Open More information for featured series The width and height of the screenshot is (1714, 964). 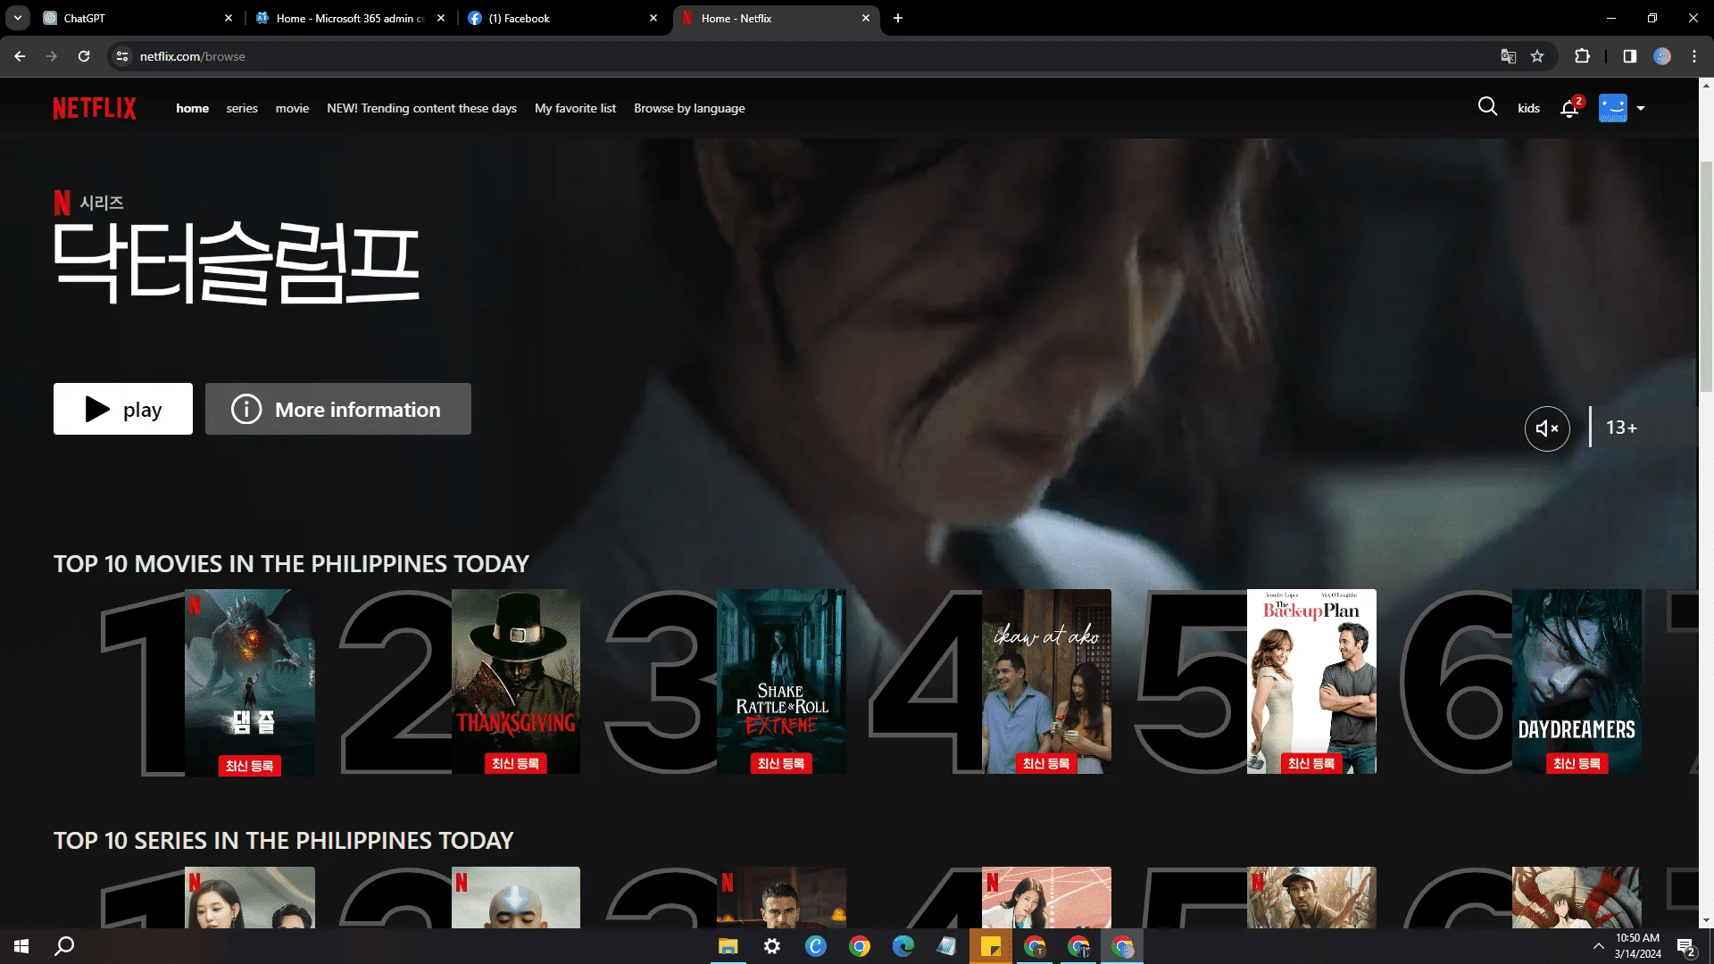coord(338,409)
